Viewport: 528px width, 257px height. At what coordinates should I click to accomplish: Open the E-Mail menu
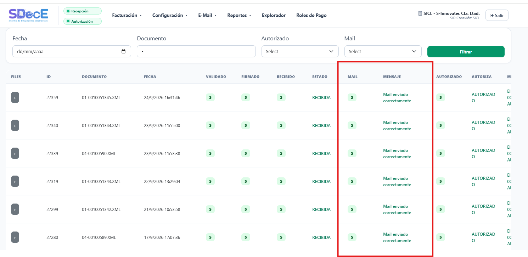pos(207,15)
